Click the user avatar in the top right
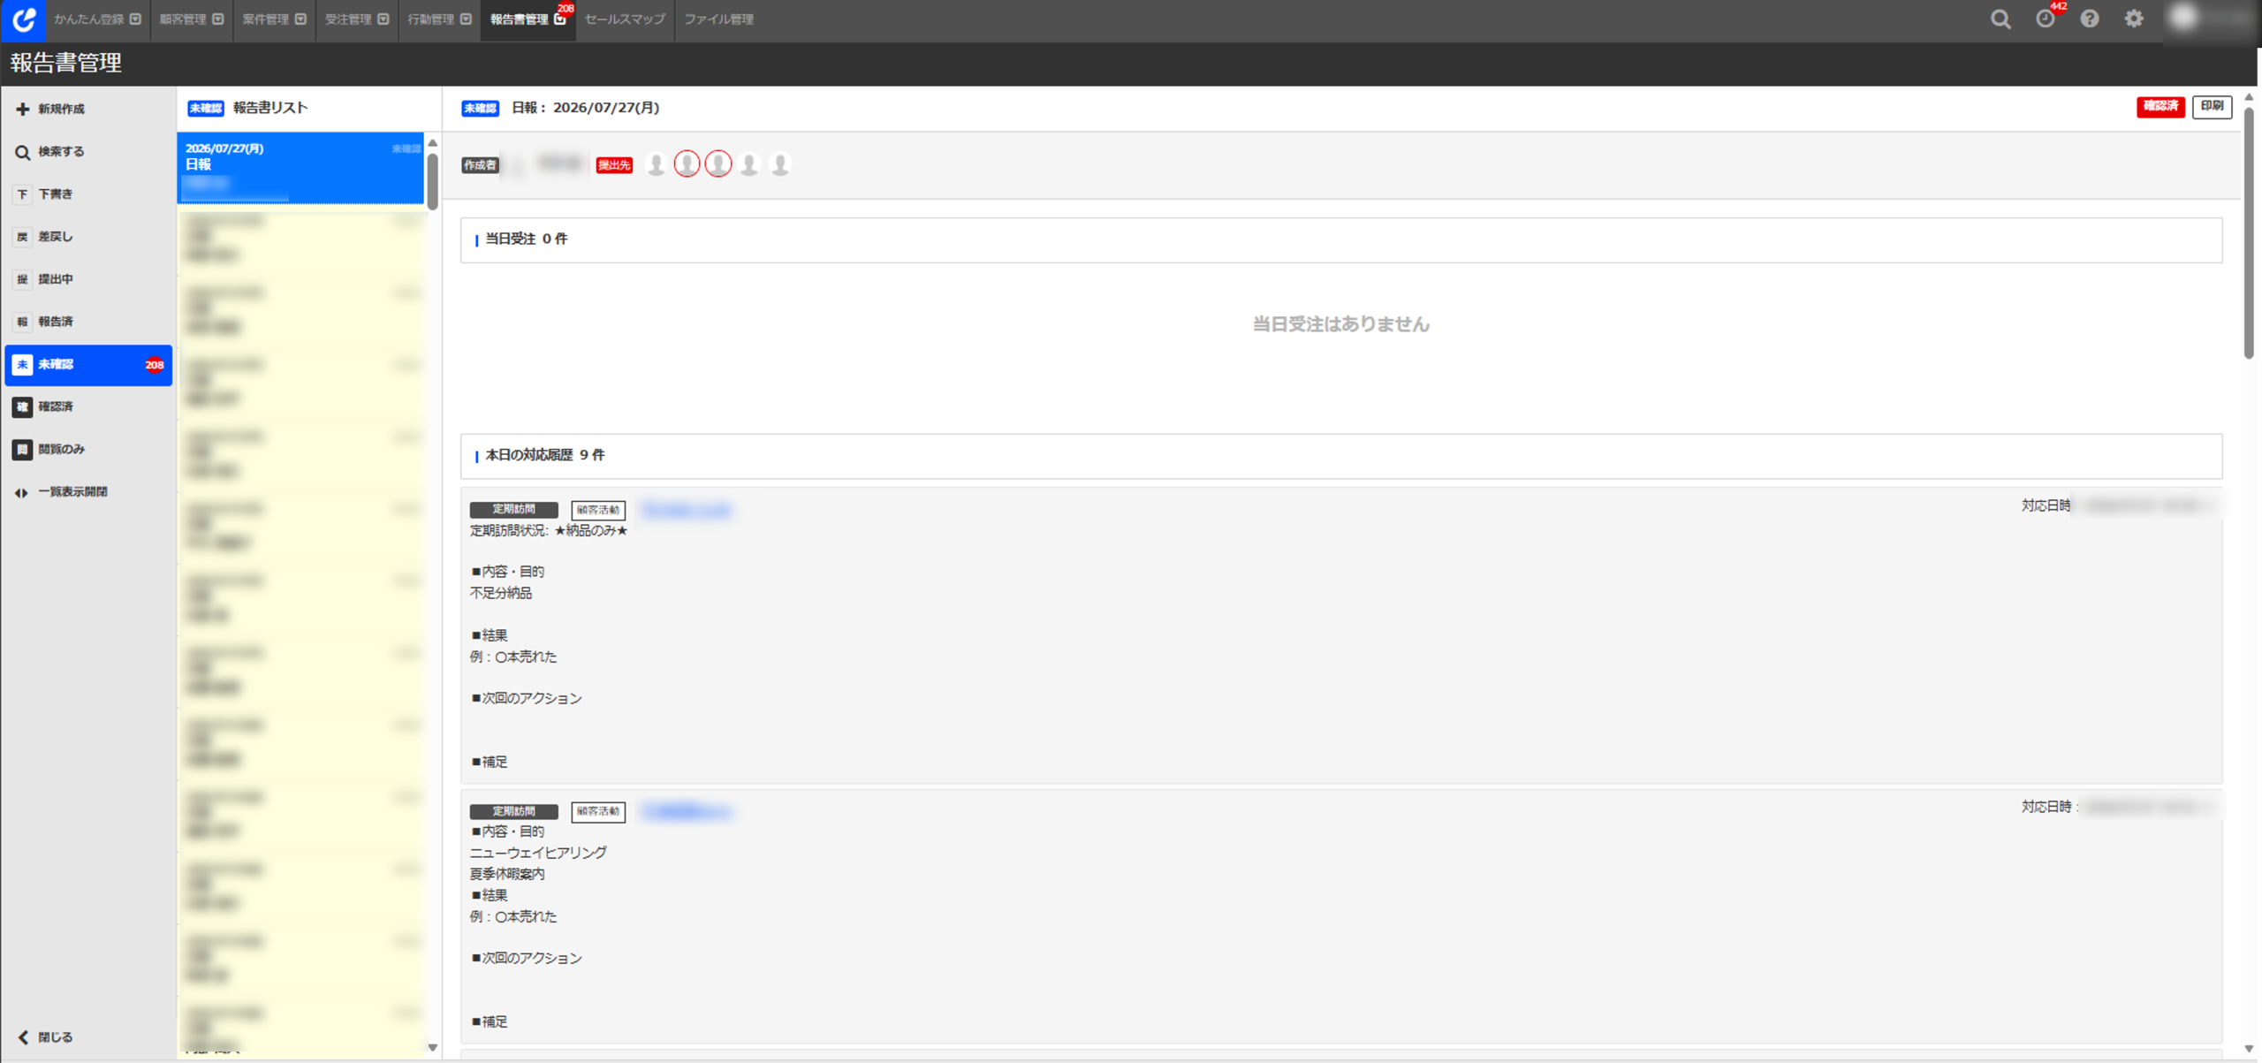2262x1063 pixels. pos(2183,19)
